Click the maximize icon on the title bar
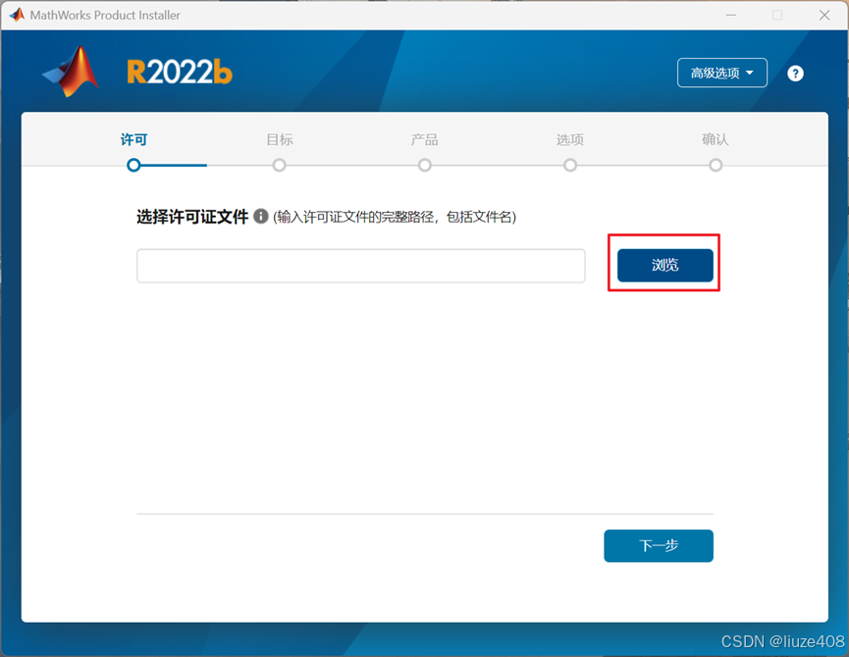 pyautogui.click(x=777, y=15)
